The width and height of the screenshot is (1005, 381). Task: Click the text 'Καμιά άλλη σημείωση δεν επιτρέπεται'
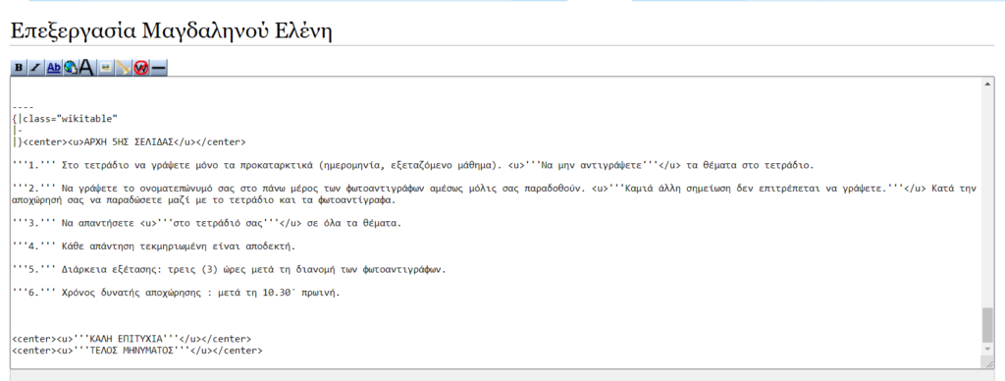720,189
